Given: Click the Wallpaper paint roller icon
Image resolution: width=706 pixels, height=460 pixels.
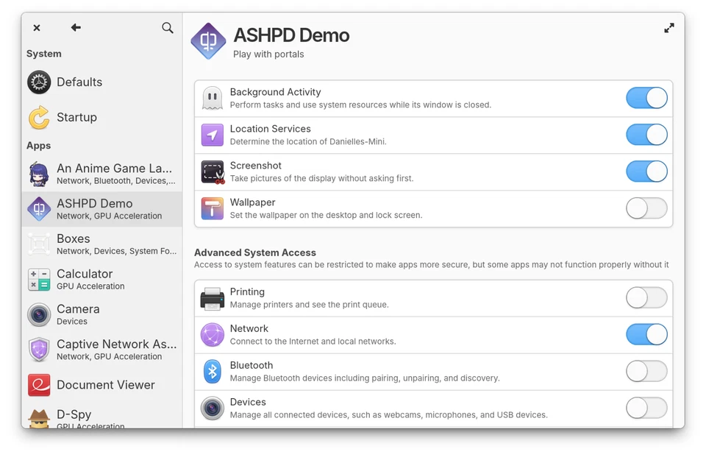Looking at the screenshot, I should (x=213, y=209).
